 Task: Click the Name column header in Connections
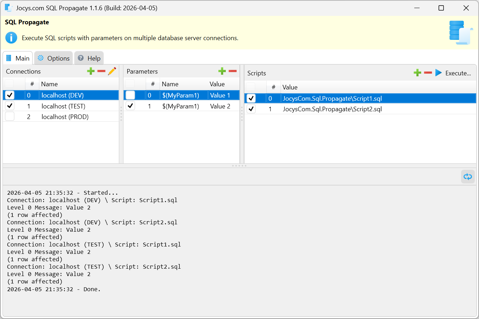pyautogui.click(x=49, y=84)
